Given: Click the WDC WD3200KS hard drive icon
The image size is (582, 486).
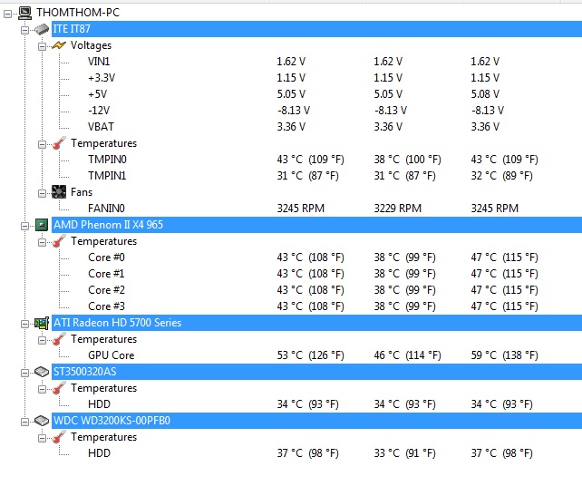Looking at the screenshot, I should (x=42, y=421).
